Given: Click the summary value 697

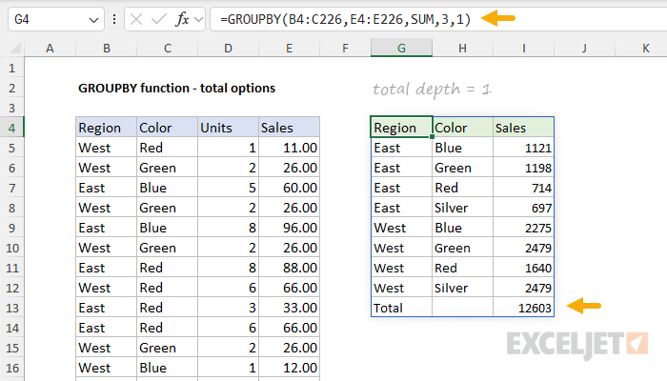Looking at the screenshot, I should point(524,208).
